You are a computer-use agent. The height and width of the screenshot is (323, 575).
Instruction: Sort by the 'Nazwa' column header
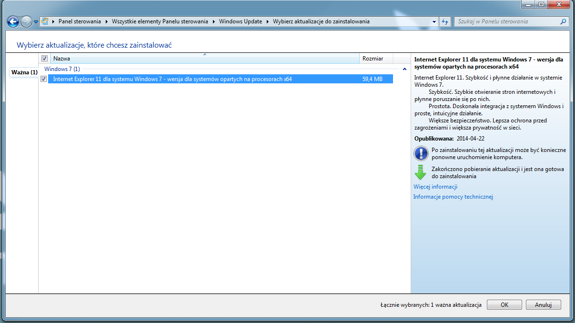click(205, 59)
